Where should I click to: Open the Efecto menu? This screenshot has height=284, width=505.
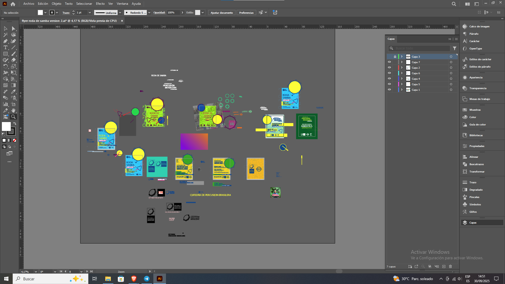(x=100, y=4)
